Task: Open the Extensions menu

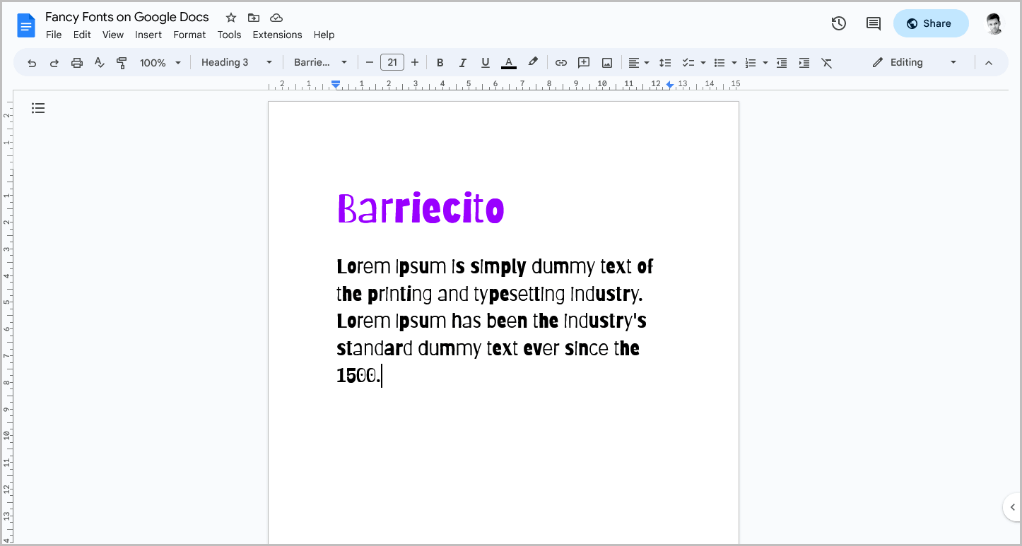Action: (277, 35)
